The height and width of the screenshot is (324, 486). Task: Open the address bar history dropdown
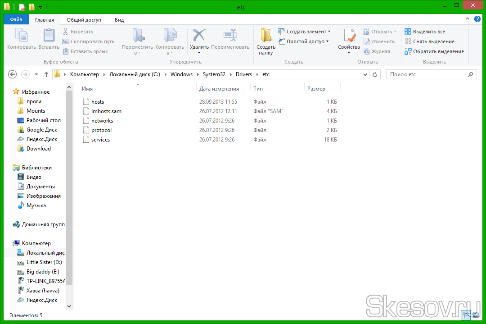pos(364,74)
